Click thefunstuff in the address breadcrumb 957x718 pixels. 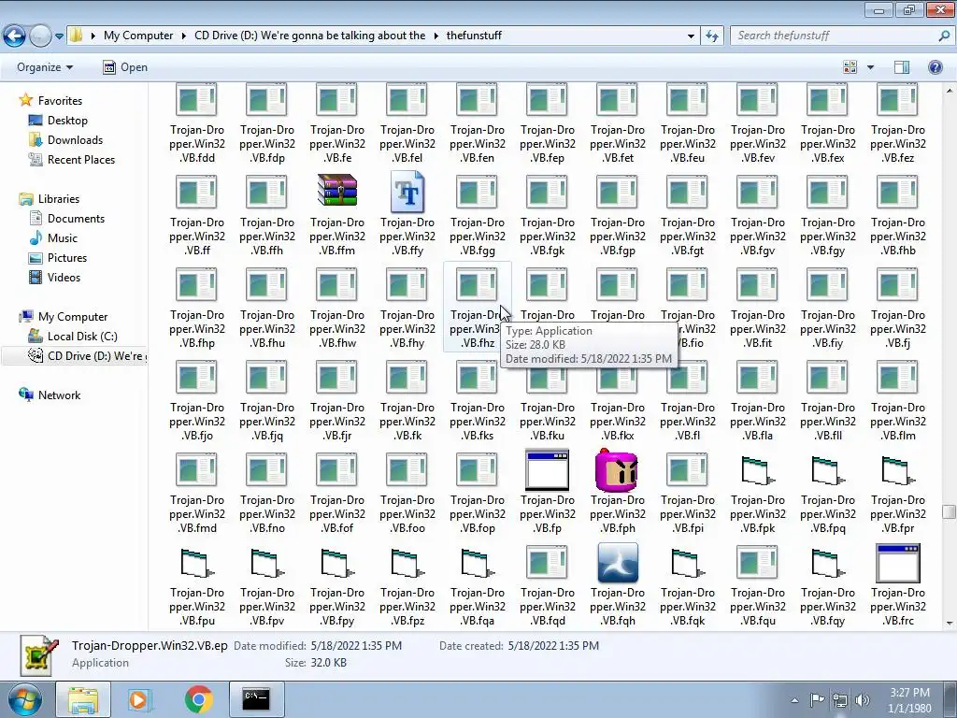click(x=474, y=36)
